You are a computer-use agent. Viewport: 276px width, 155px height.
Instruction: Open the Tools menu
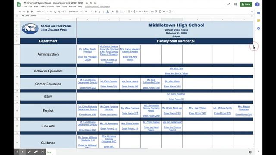64,6
